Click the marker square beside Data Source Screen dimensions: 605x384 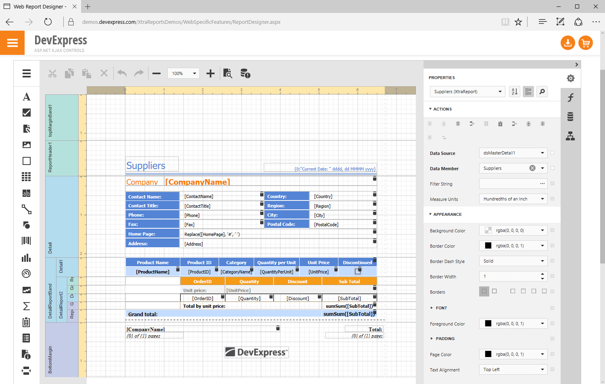[553, 153]
